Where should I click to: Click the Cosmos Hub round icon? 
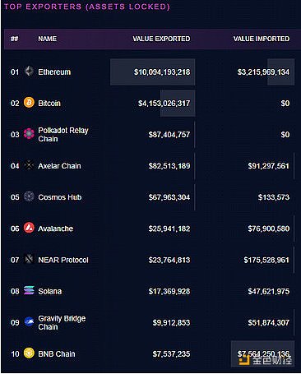pyautogui.click(x=29, y=196)
